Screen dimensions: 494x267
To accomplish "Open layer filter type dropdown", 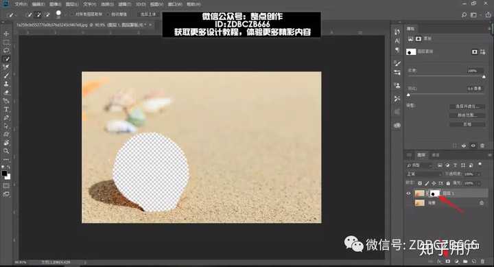I will pos(420,165).
